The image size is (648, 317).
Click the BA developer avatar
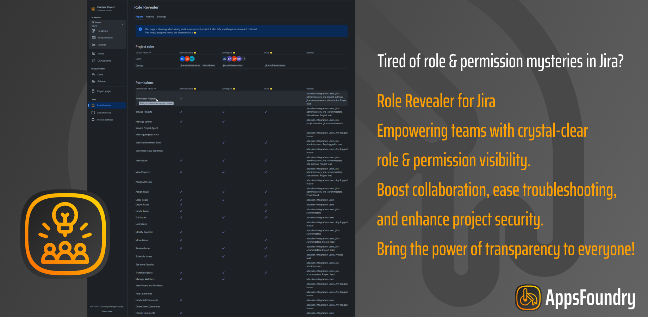click(x=230, y=59)
